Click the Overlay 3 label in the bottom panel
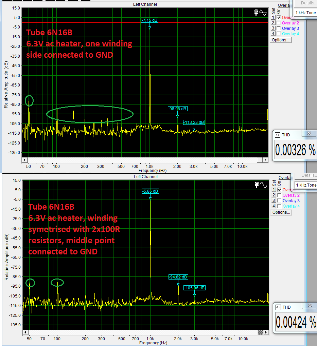The image size is (317, 346). click(291, 201)
